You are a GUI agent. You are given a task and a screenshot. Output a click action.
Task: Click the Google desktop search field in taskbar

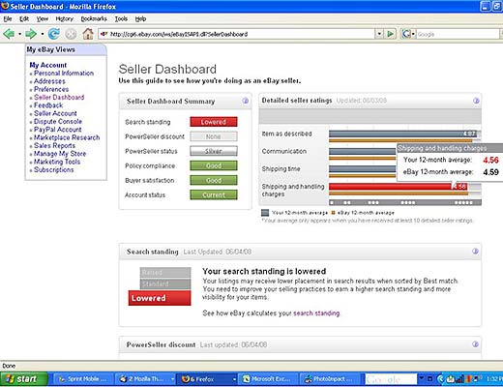pos(391,379)
